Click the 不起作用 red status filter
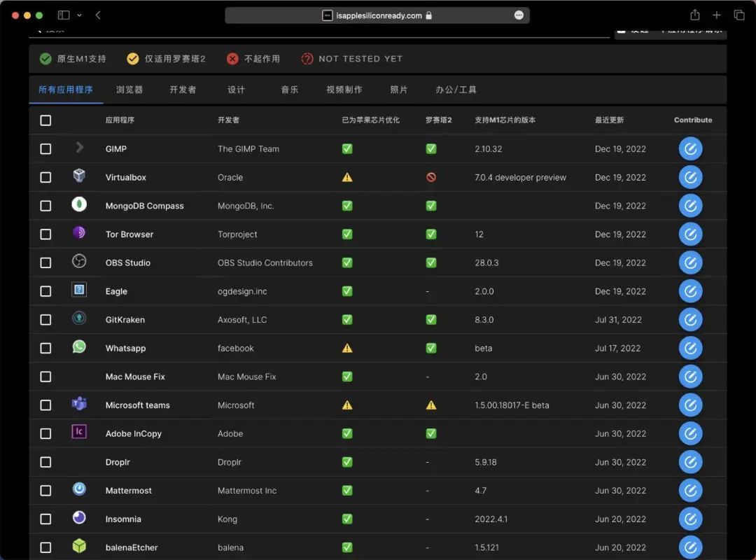756x560 pixels. point(253,59)
